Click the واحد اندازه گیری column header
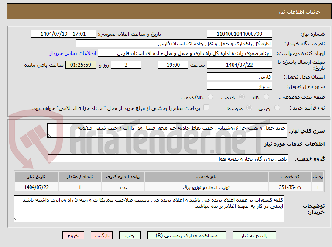This screenshot has width=332, height=247. (123, 177)
